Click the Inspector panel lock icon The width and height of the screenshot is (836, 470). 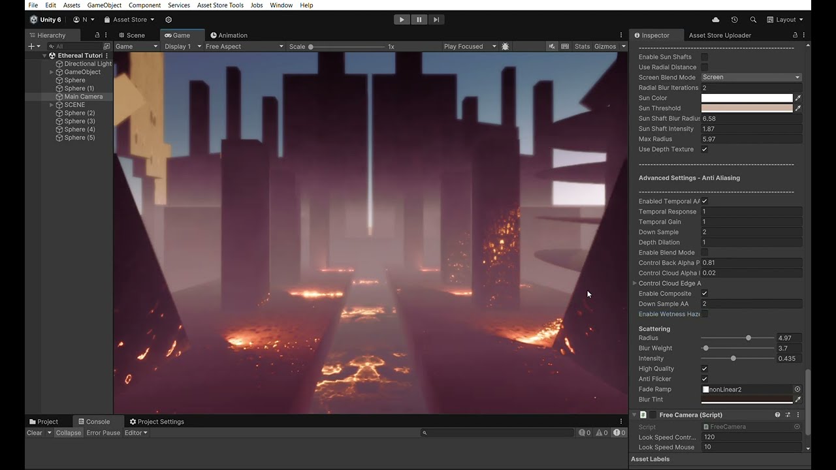pos(795,35)
